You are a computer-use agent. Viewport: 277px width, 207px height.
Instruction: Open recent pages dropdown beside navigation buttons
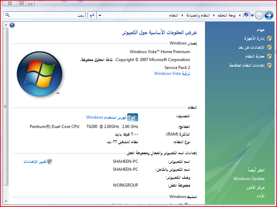252,16
